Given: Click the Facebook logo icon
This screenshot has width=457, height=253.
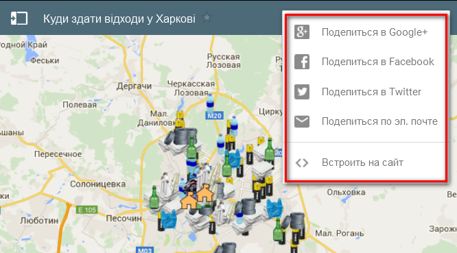Looking at the screenshot, I should pyautogui.click(x=302, y=62).
